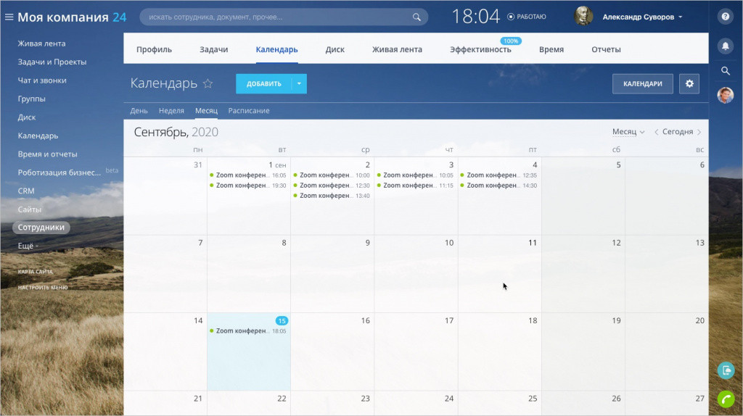This screenshot has width=743, height=416.
Task: Expand the Ещё item in left menu
Action: click(28, 246)
